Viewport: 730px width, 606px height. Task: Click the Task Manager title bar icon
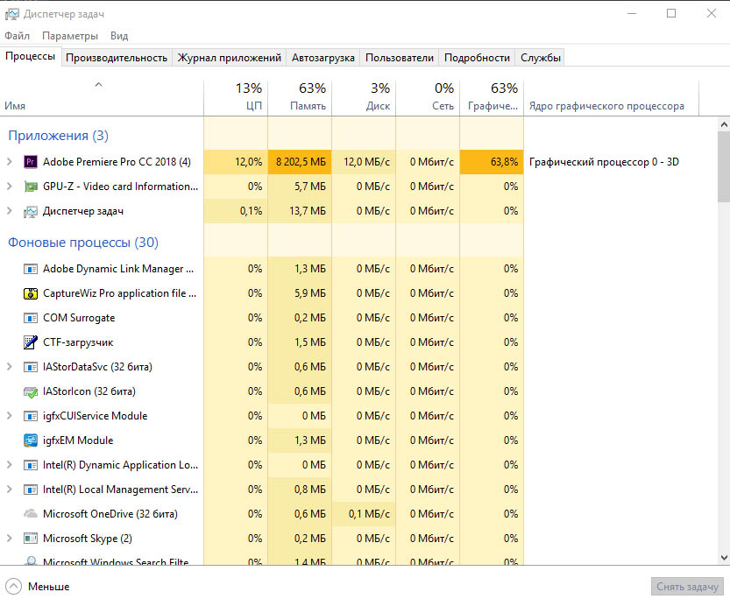coord(12,14)
